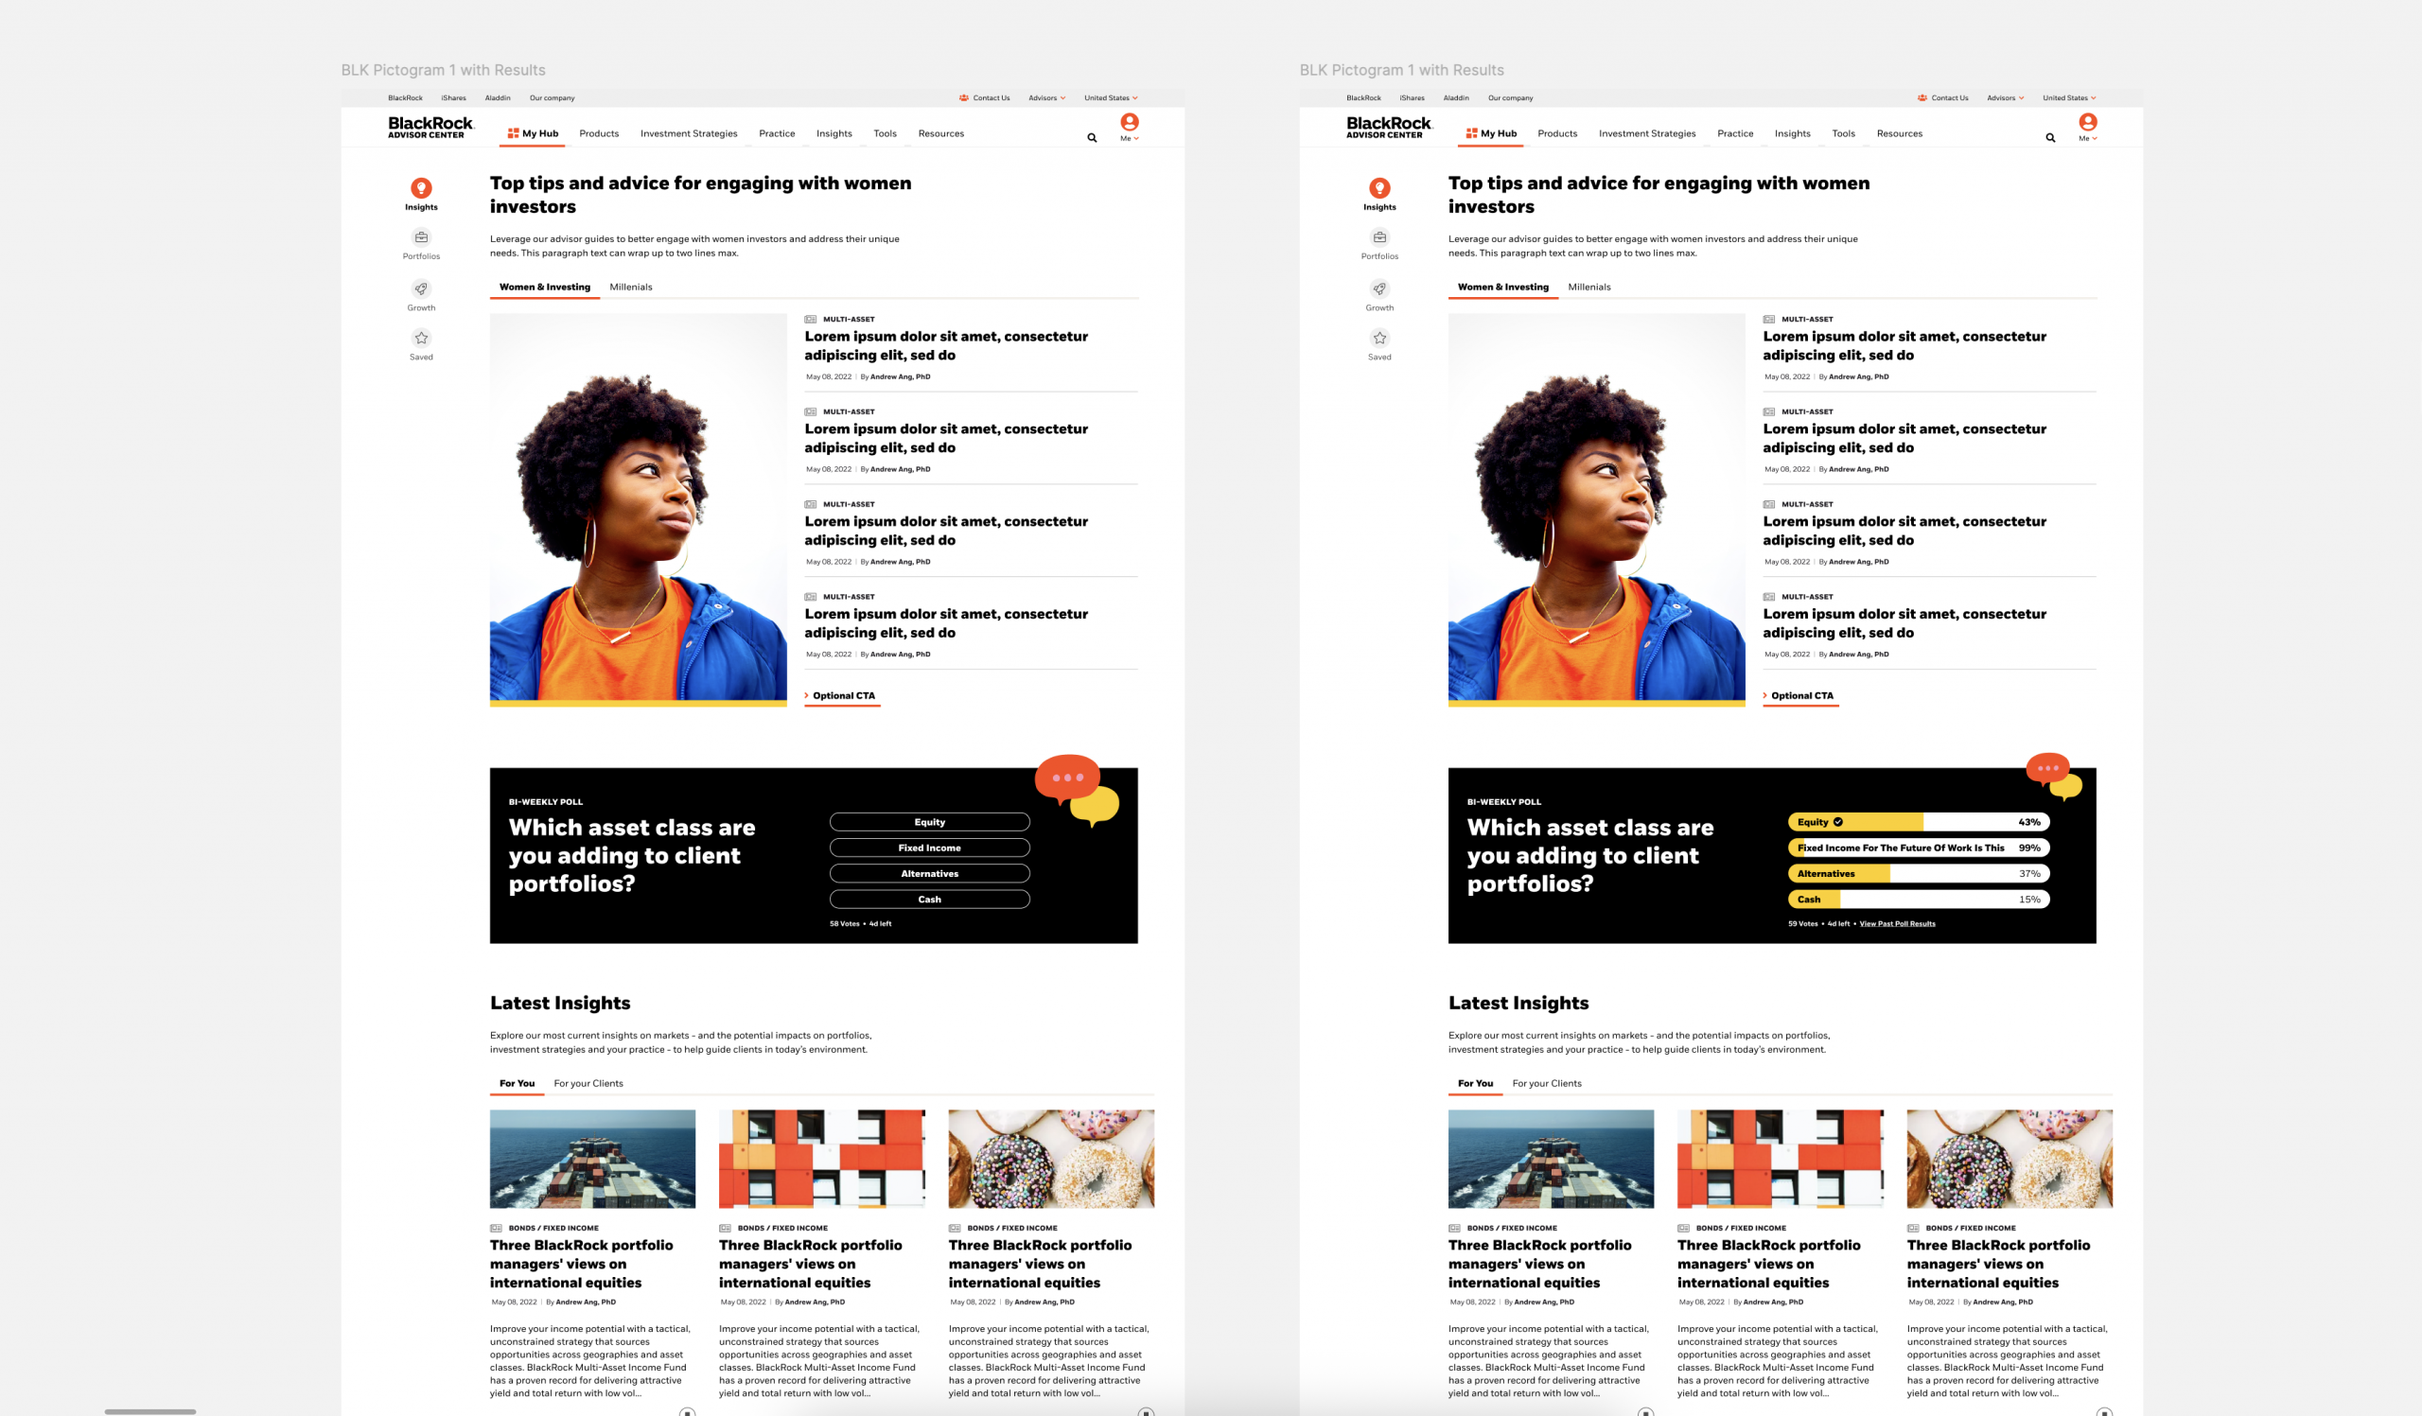Click the search icon in the right frame
This screenshot has width=2422, height=1416.
coord(2050,137)
